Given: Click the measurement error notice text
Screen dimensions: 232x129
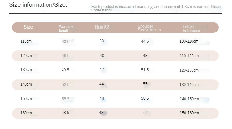Looking at the screenshot, I should coord(156,8).
